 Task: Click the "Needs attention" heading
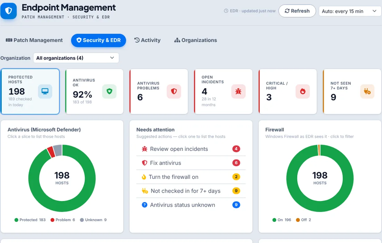(x=156, y=130)
